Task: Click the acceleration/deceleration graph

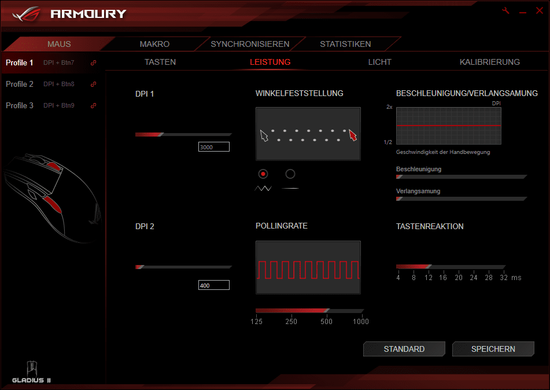Action: pos(449,126)
